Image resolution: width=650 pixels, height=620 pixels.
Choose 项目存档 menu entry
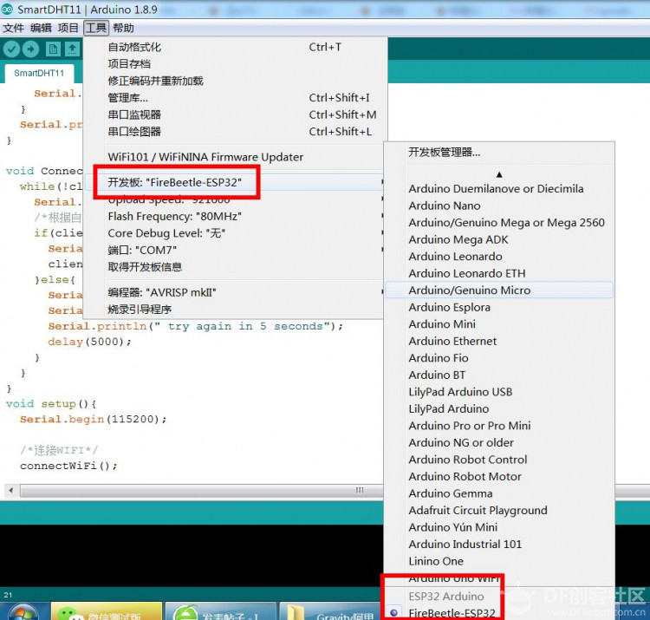click(x=236, y=64)
